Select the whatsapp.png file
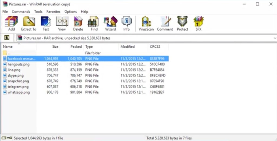This screenshot has height=141, width=277. coord(18,92)
